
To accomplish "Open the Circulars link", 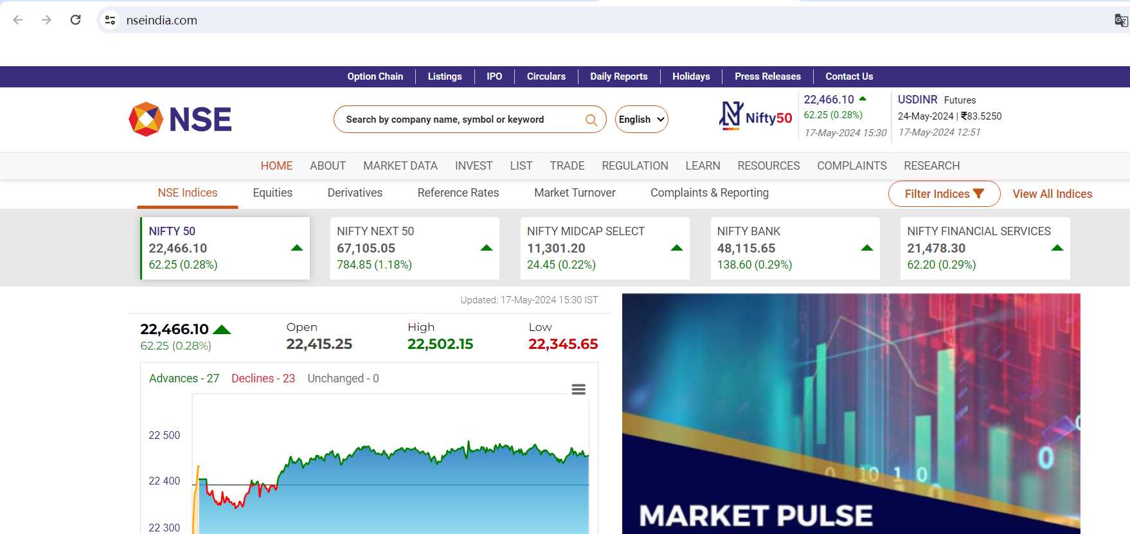I will [x=546, y=76].
